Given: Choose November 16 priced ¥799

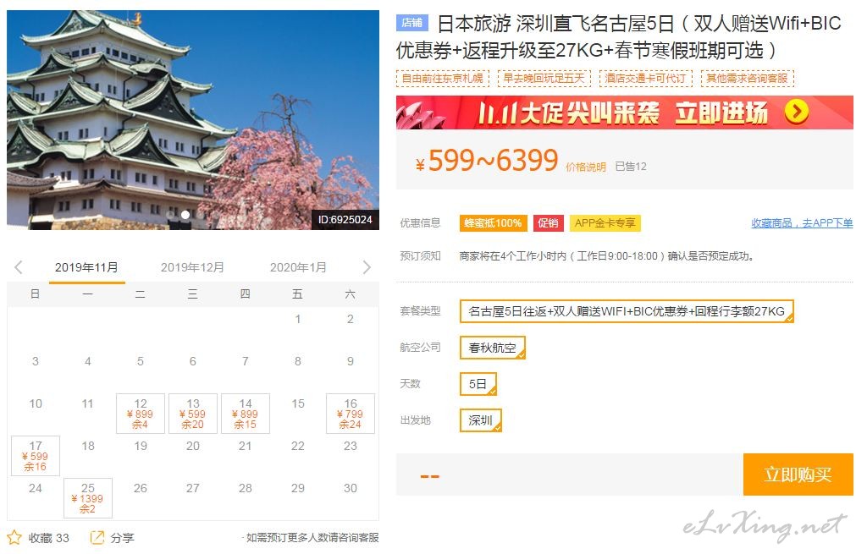Looking at the screenshot, I should pos(351,414).
